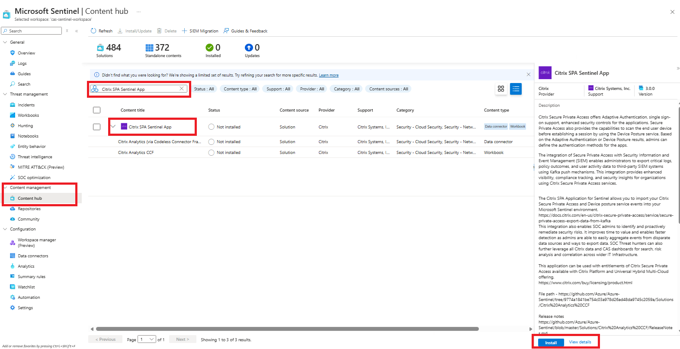The height and width of the screenshot is (349, 680).
Task: Select the Citrix Analytics CCF row
Action: click(x=311, y=153)
